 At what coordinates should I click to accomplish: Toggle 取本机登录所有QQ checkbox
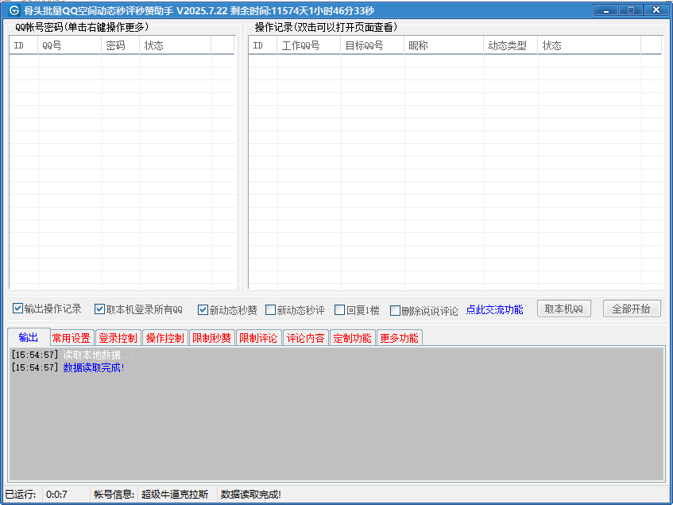tap(100, 309)
